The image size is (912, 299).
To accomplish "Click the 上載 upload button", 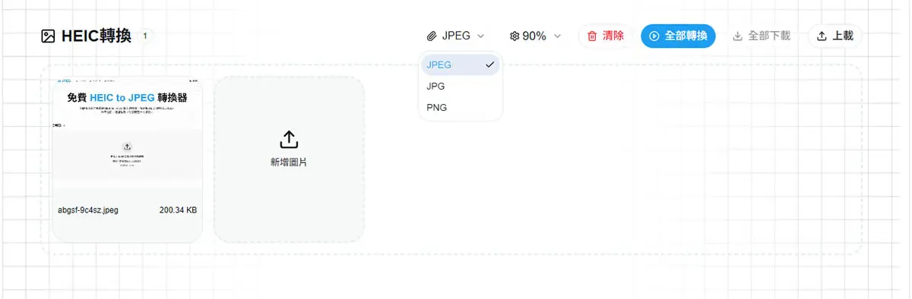I will (834, 36).
